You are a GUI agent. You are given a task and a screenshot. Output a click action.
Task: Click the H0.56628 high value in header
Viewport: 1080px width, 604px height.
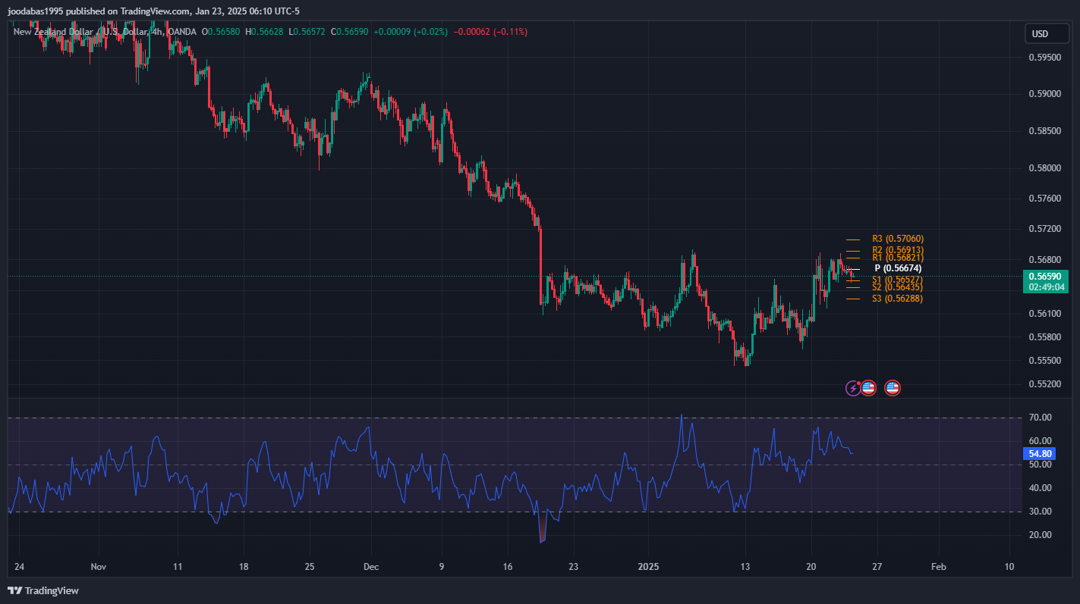[x=264, y=32]
